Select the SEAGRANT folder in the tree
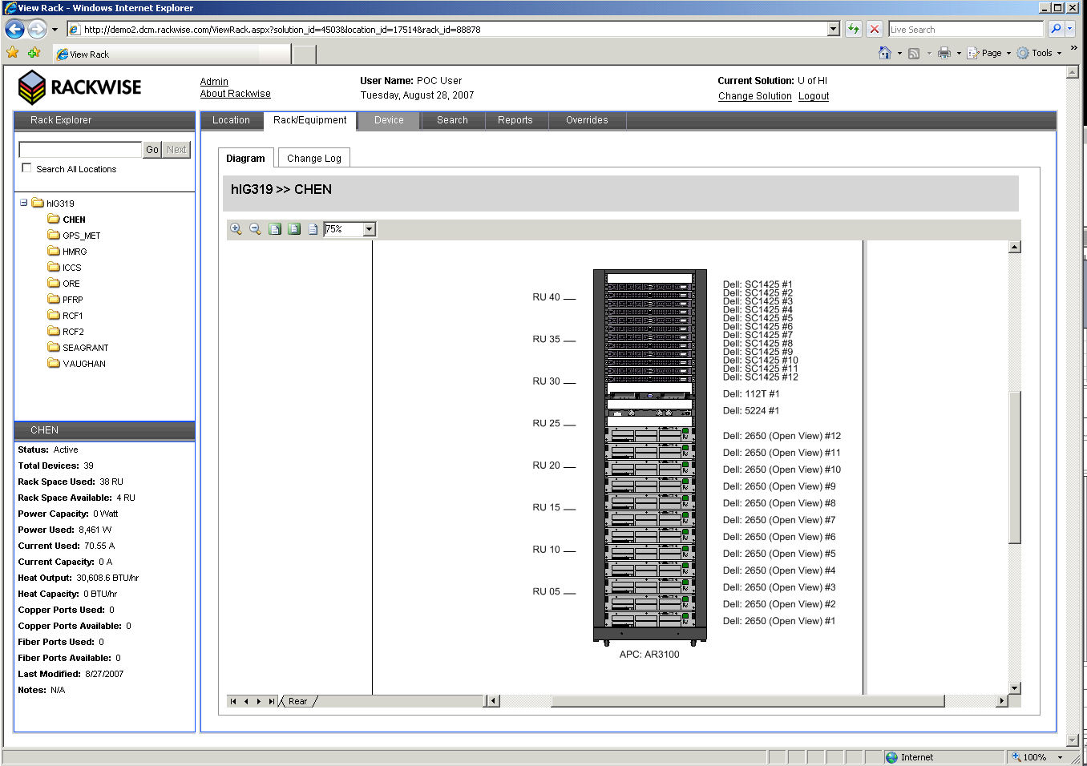1087x766 pixels. (x=85, y=348)
